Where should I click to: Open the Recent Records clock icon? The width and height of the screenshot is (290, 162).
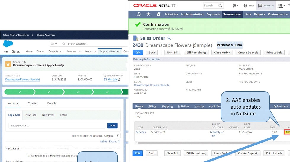pyautogui.click(x=138, y=14)
